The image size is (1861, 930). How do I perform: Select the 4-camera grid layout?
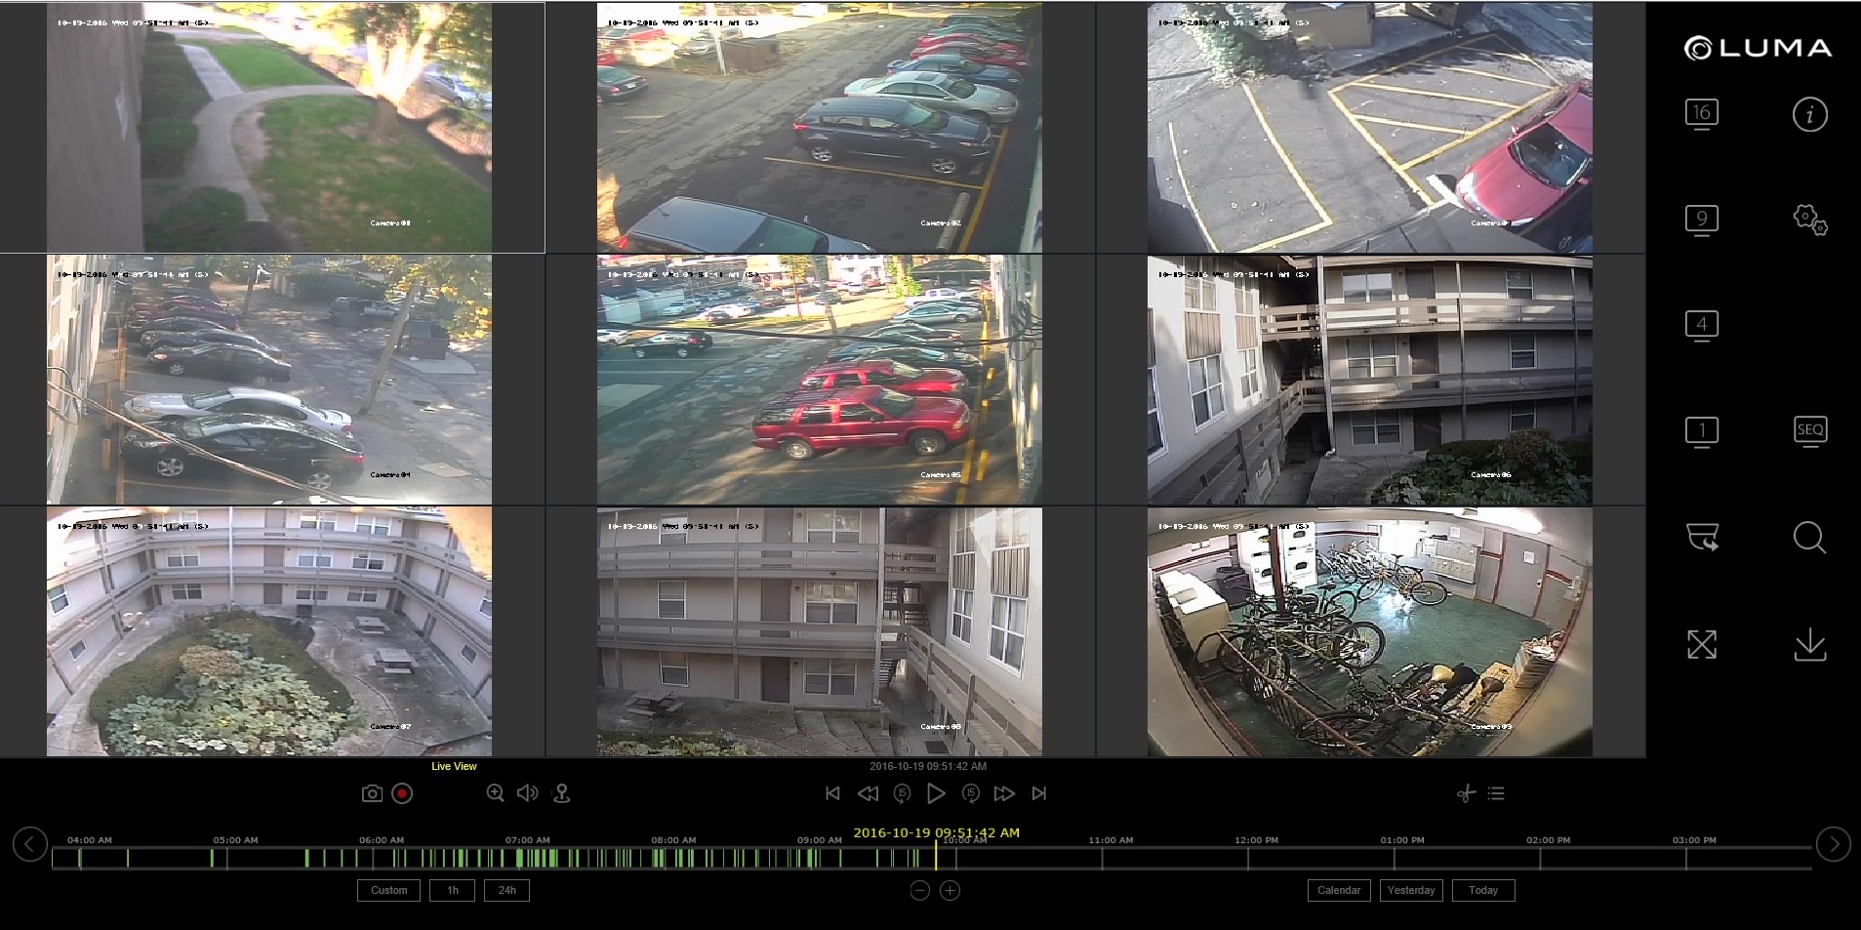click(x=1701, y=325)
